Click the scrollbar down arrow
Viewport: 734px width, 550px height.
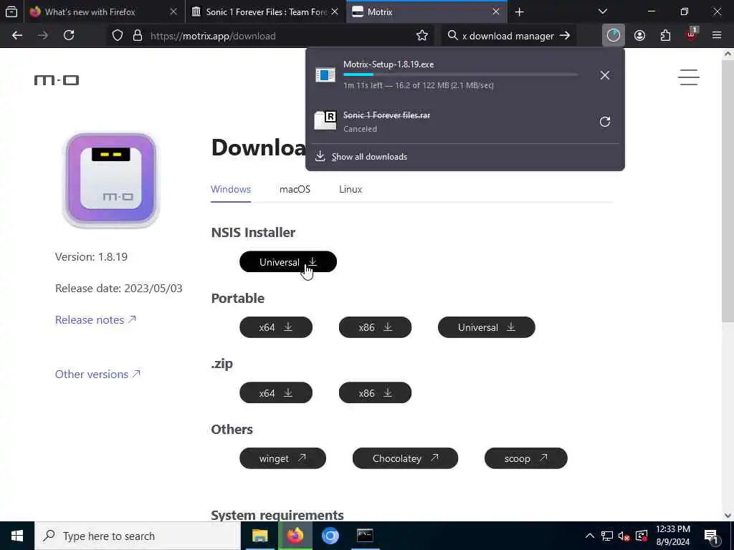pyautogui.click(x=728, y=516)
